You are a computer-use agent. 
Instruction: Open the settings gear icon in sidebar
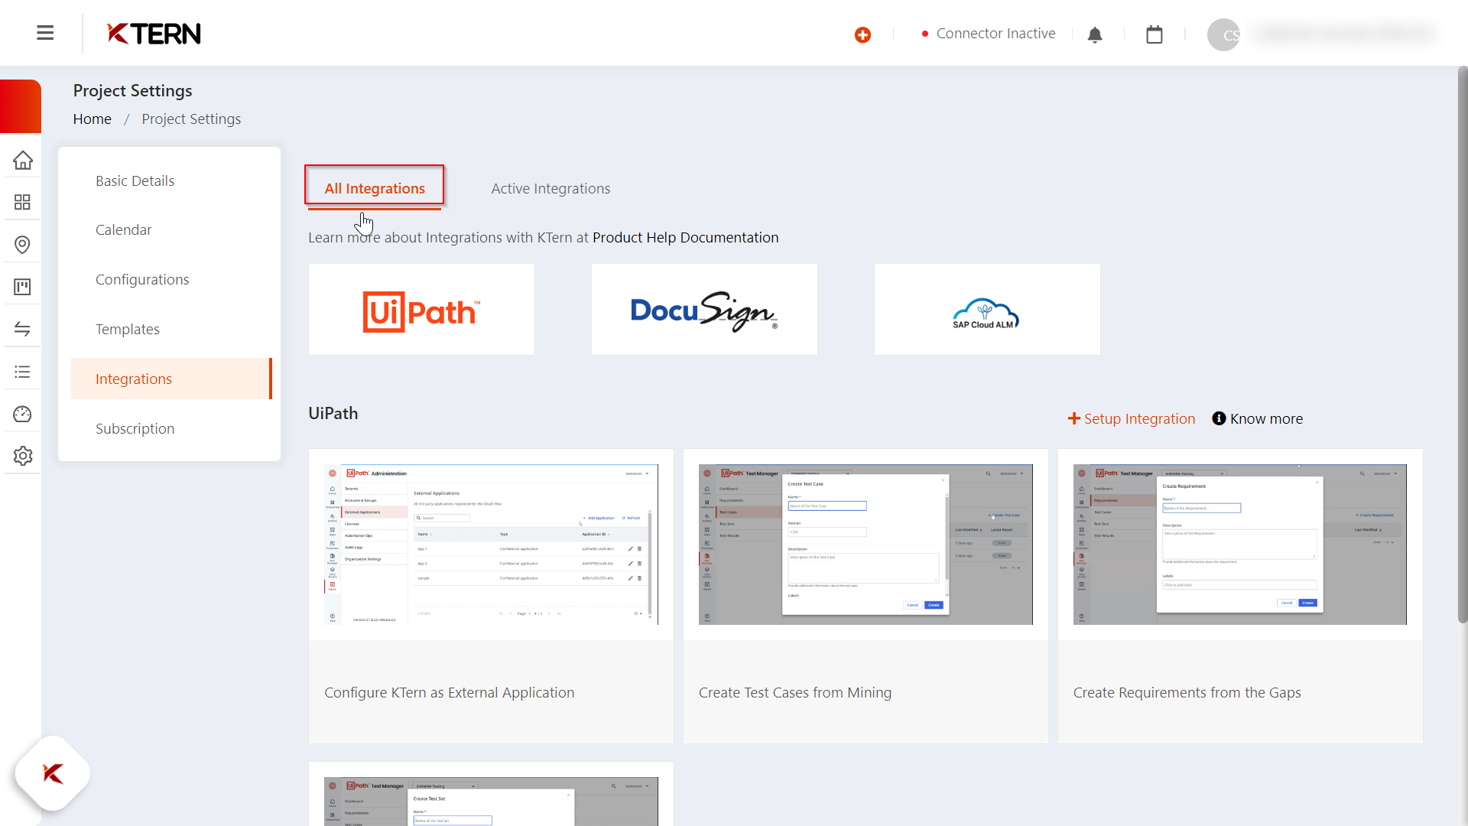click(x=23, y=456)
